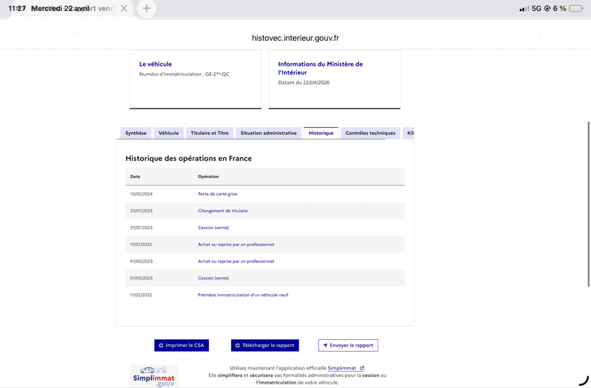This screenshot has width=591, height=388.
Task: Go to Situation administrative tab
Action: [x=268, y=133]
